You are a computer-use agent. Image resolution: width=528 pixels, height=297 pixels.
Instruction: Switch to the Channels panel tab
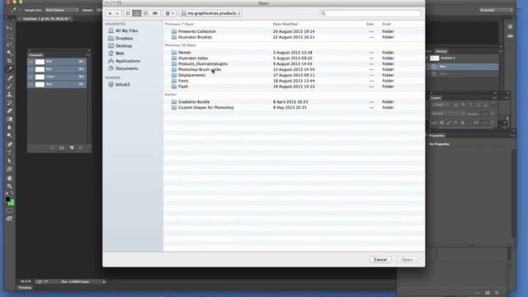(35, 55)
